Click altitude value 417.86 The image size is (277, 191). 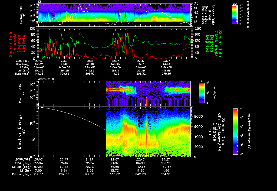point(166,70)
